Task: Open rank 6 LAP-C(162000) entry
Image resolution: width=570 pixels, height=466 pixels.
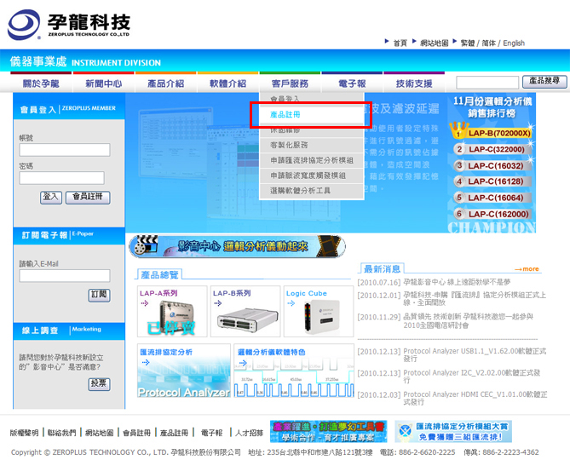Action: coord(493,214)
